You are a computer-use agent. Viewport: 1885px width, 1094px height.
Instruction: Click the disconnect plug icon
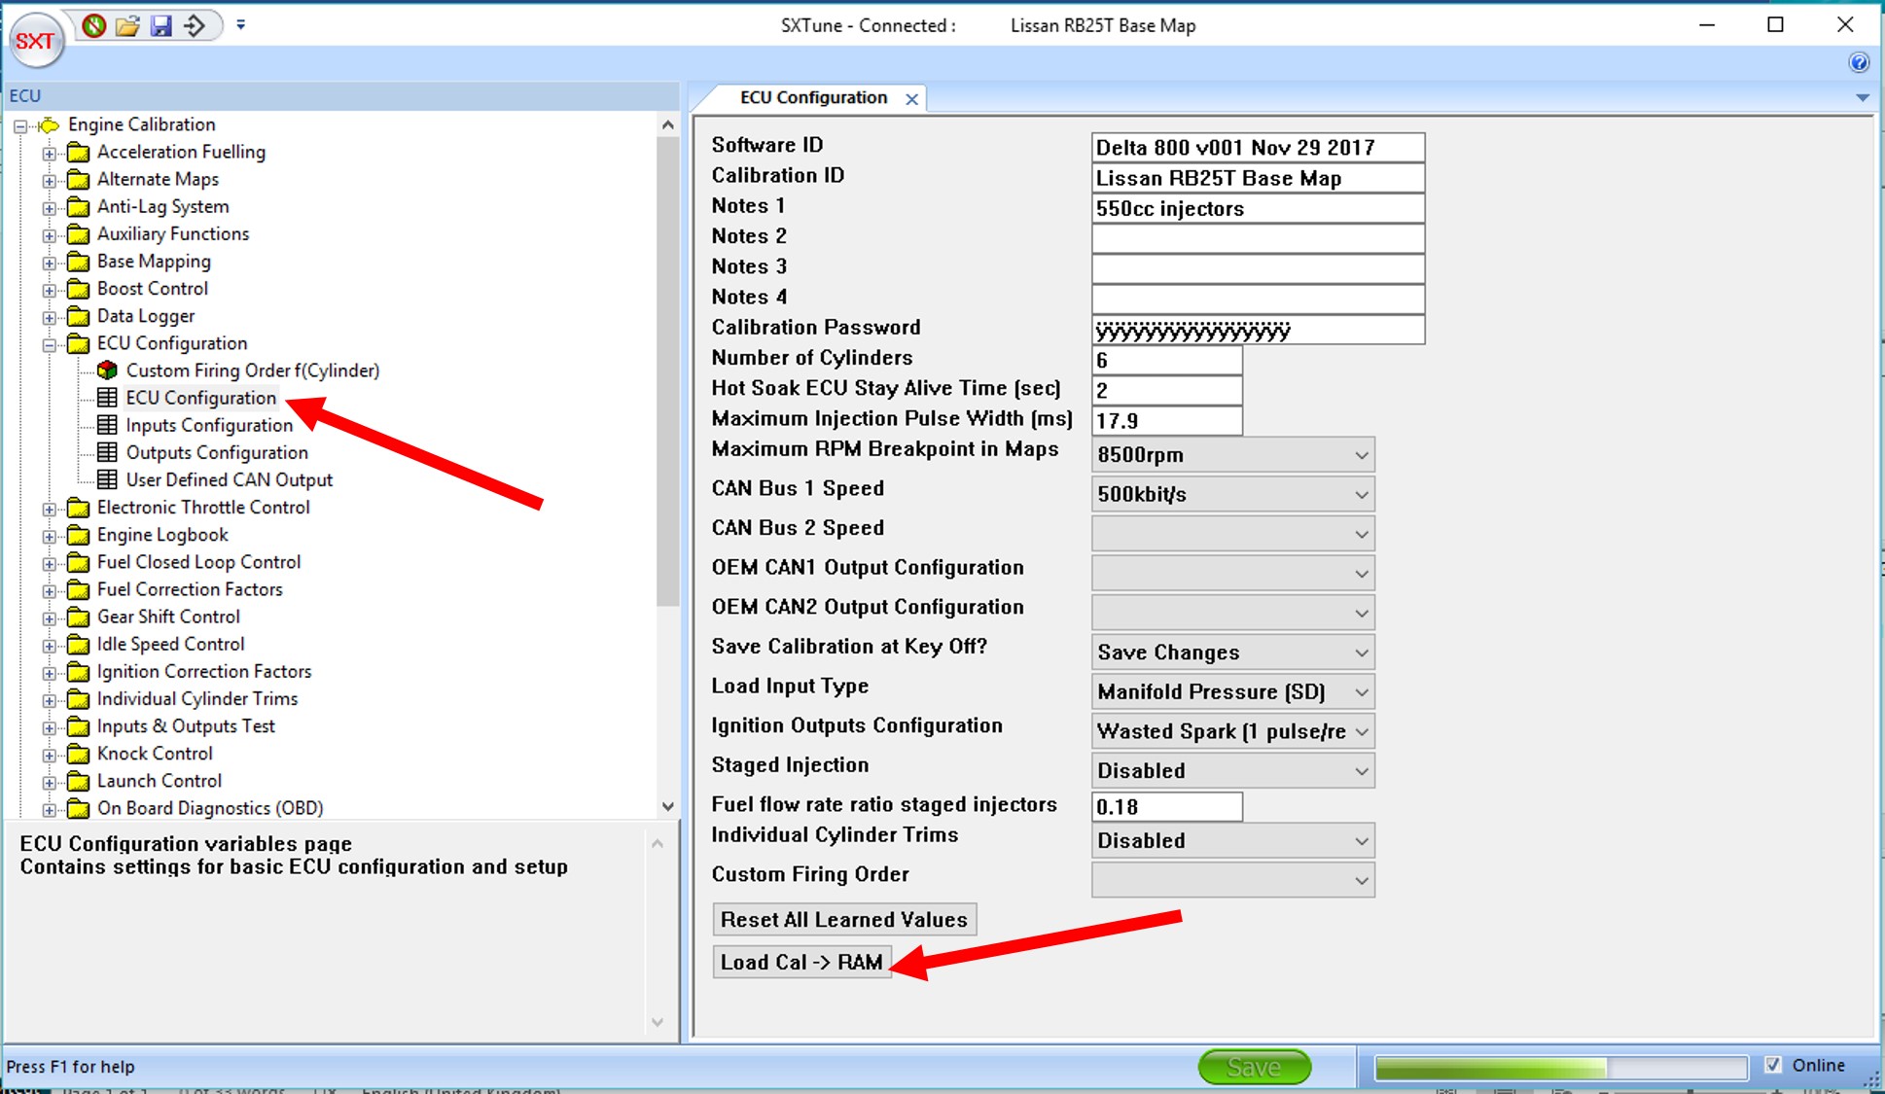pos(94,25)
